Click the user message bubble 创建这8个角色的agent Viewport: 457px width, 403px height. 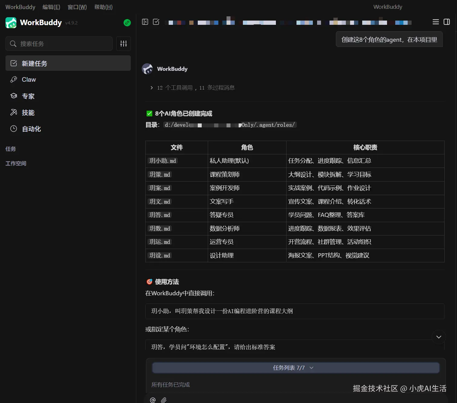pos(389,39)
